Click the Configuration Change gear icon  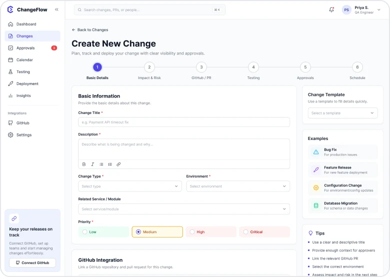(316, 187)
